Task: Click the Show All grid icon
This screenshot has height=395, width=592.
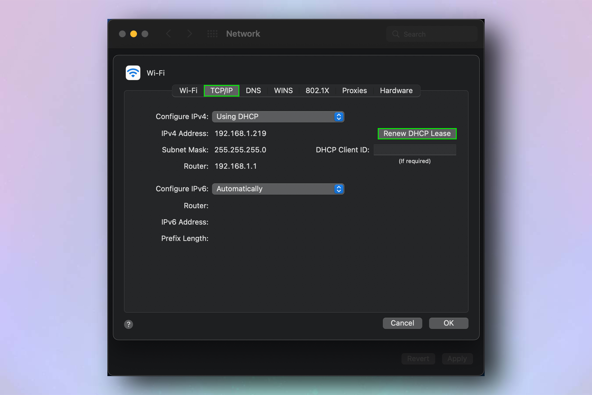Action: 212,34
